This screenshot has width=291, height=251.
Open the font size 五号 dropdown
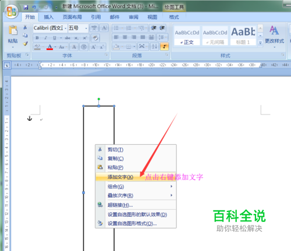point(86,28)
